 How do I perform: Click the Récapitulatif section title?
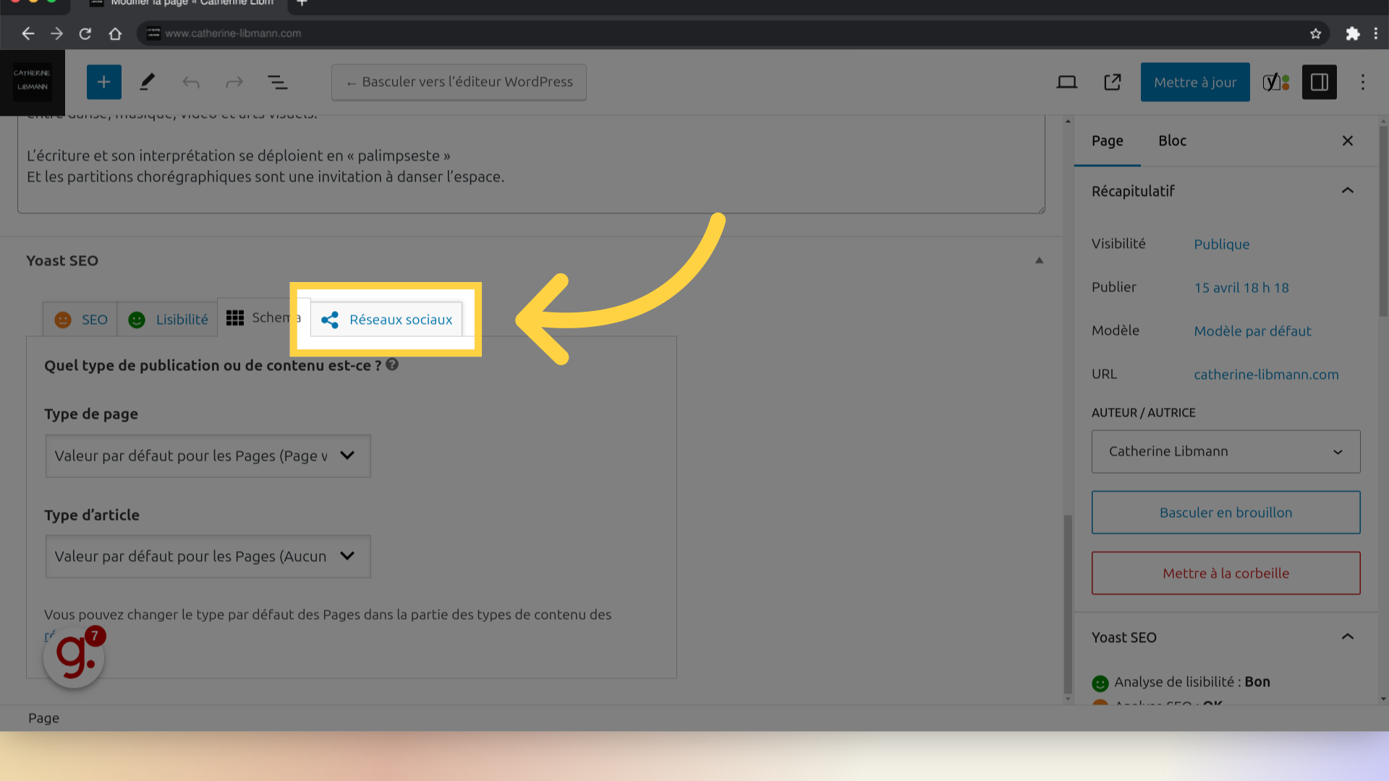[x=1133, y=191]
